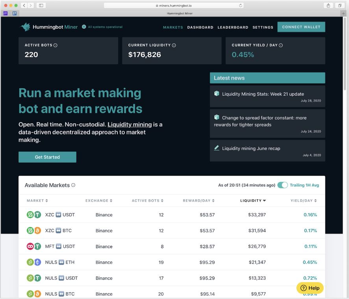Click the Current Yield / Day info icon
349x299 pixels.
pyautogui.click(x=280, y=45)
